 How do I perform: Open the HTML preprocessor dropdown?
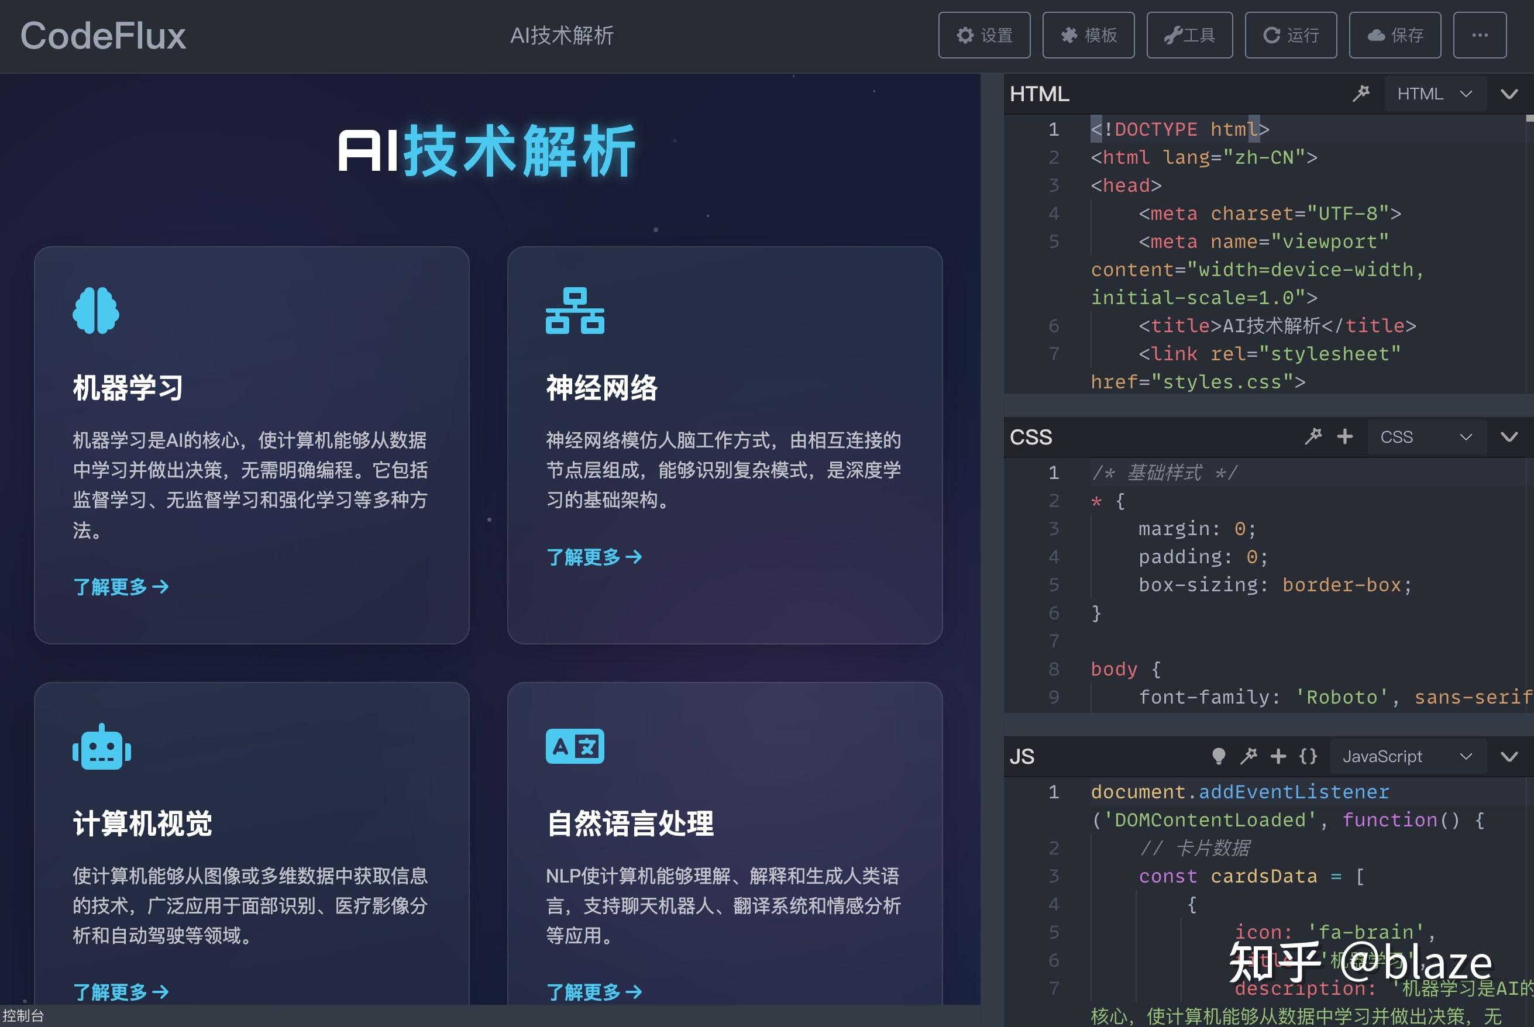[1434, 93]
